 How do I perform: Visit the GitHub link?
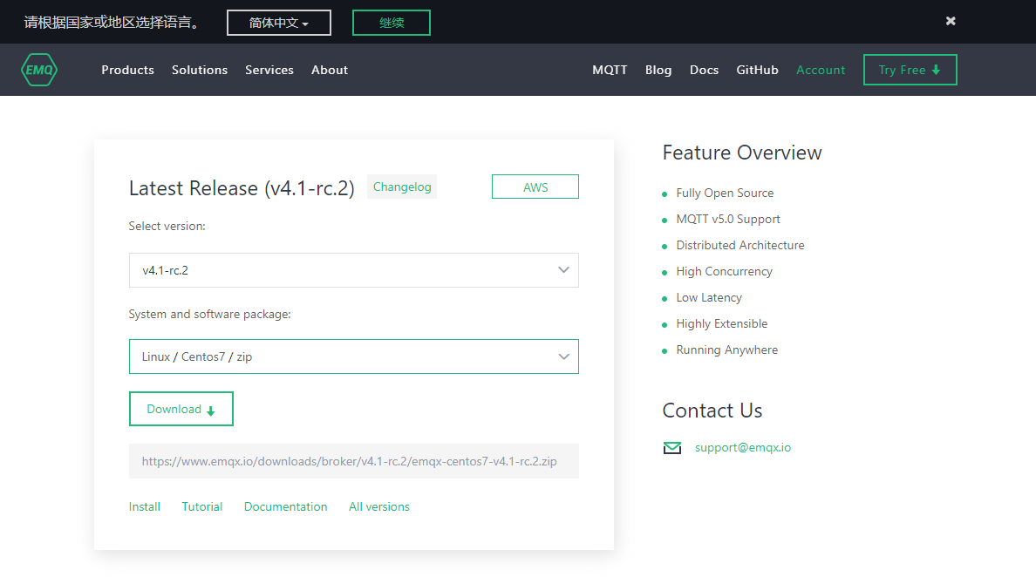757,70
